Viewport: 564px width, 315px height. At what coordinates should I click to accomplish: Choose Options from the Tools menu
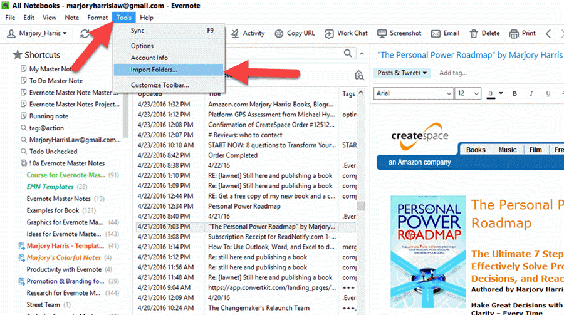click(169, 46)
